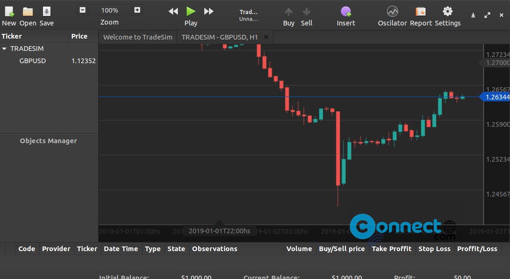The width and height of the screenshot is (510, 279).
Task: Click the Buy/Sell price column header
Action: click(342, 249)
